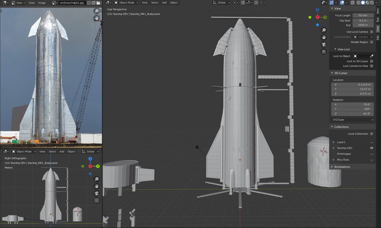This screenshot has width=381, height=228.
Task: Click the camera view icon in main viewport
Action: 324,44
